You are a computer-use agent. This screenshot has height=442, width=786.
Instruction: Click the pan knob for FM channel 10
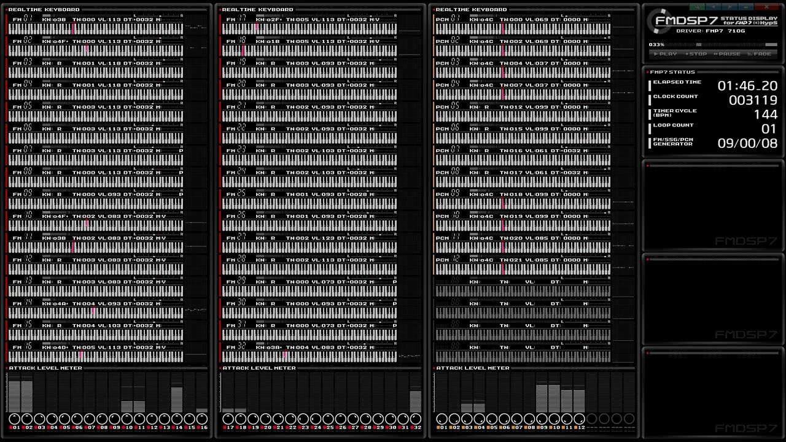coord(127,419)
